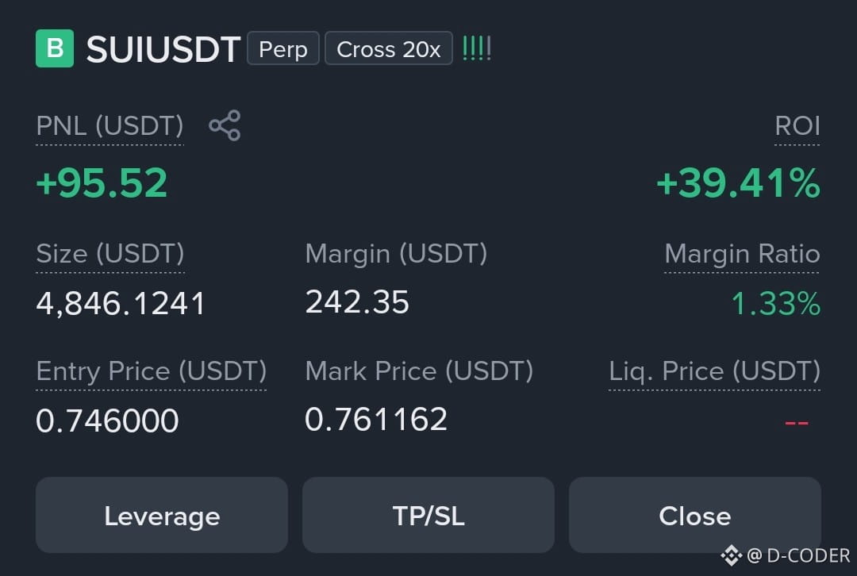The height and width of the screenshot is (576, 857).
Task: Tap the red dashes liquidation price value
Action: click(797, 422)
